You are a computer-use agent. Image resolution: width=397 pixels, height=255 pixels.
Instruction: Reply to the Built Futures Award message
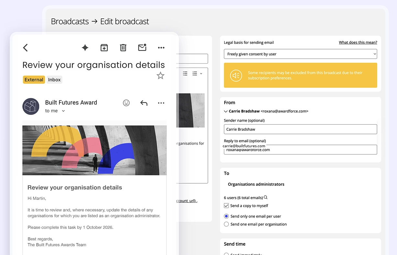(144, 103)
